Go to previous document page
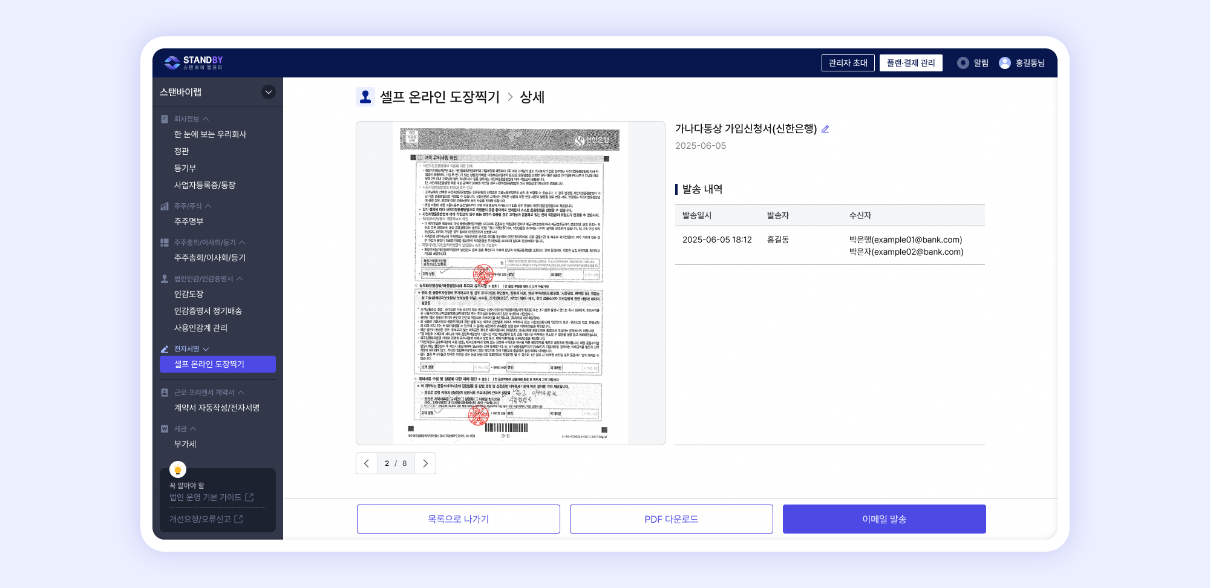 [x=367, y=463]
